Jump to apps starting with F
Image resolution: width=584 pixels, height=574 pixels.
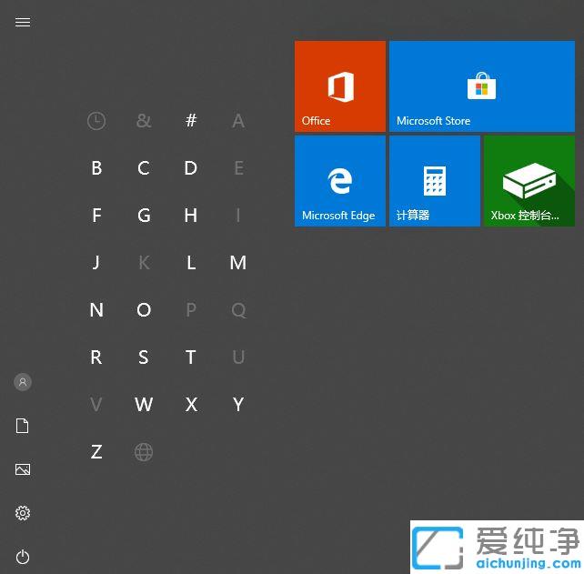[x=96, y=216]
